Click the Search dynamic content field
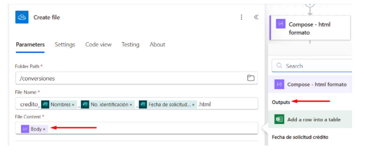 tap(312, 66)
